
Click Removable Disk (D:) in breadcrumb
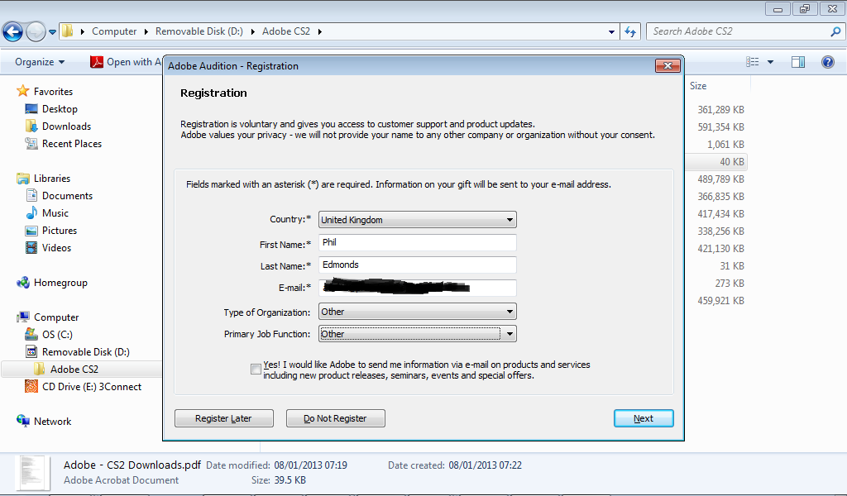coord(199,31)
